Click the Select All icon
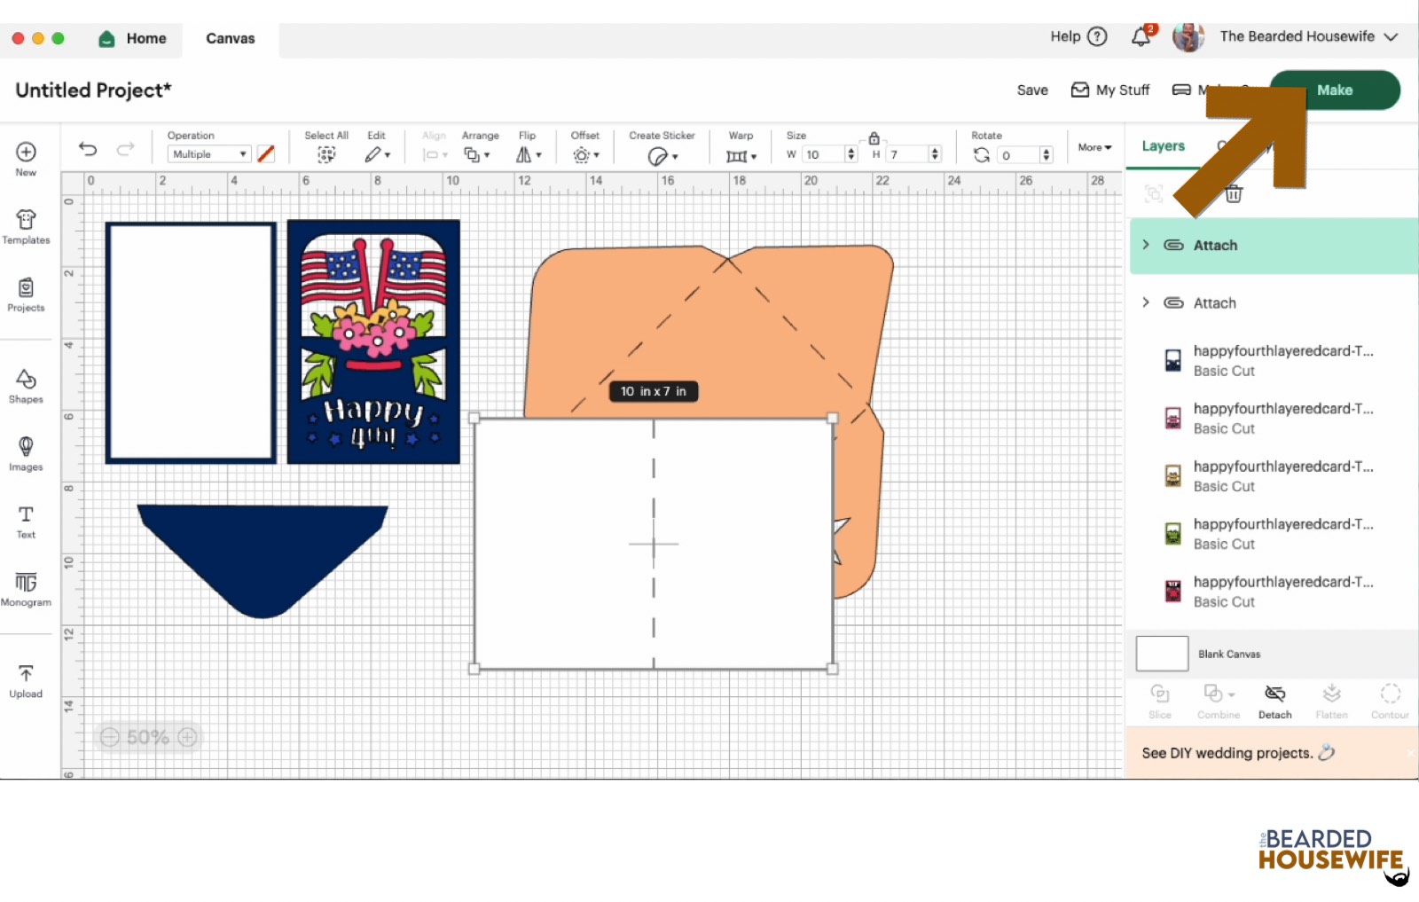The image size is (1419, 902). point(326,154)
